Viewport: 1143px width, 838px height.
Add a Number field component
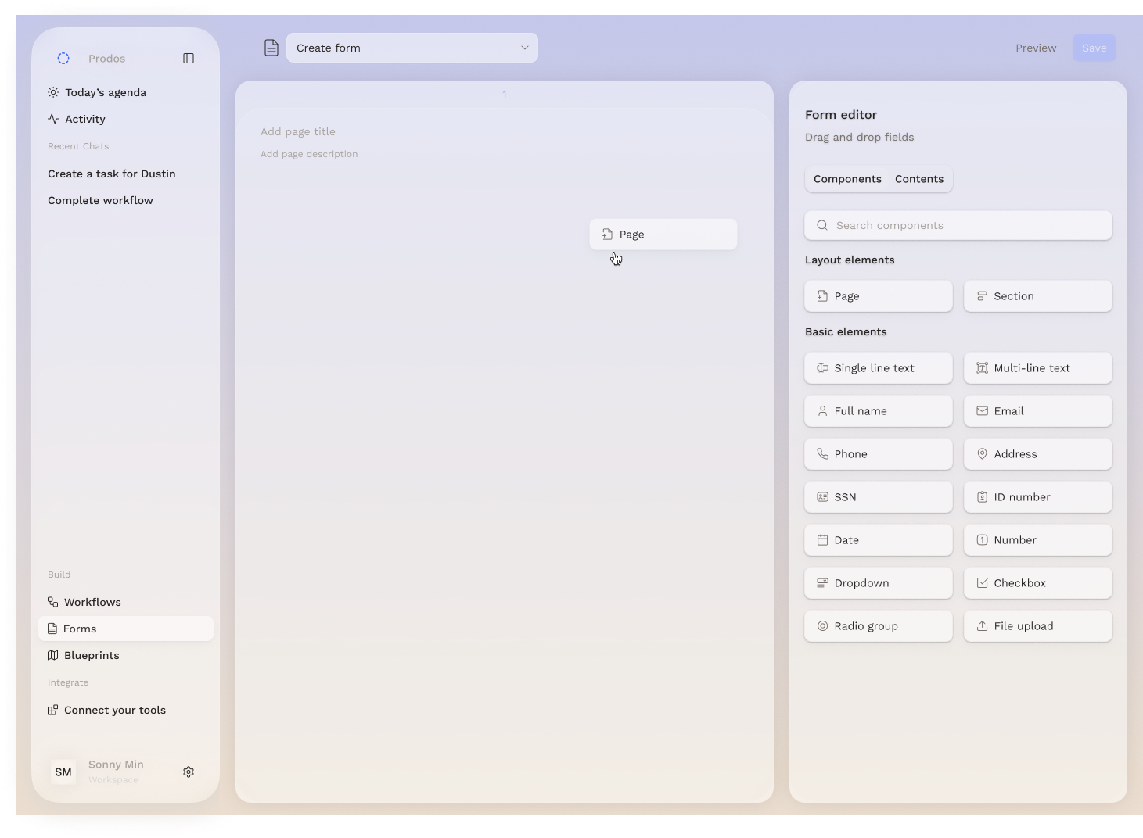(x=1038, y=540)
